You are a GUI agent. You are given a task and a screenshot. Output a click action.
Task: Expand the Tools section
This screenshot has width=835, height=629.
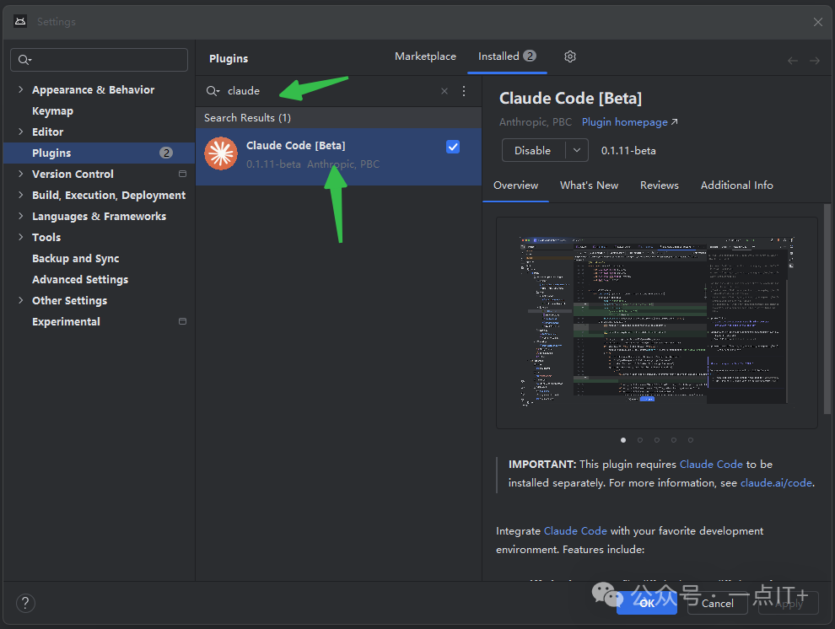click(21, 237)
